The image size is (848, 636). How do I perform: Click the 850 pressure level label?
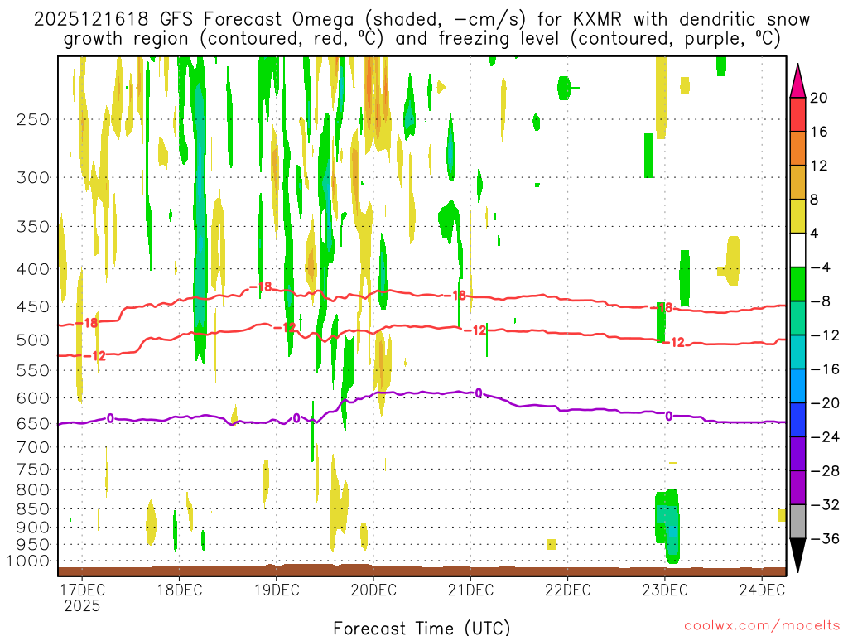(33, 509)
